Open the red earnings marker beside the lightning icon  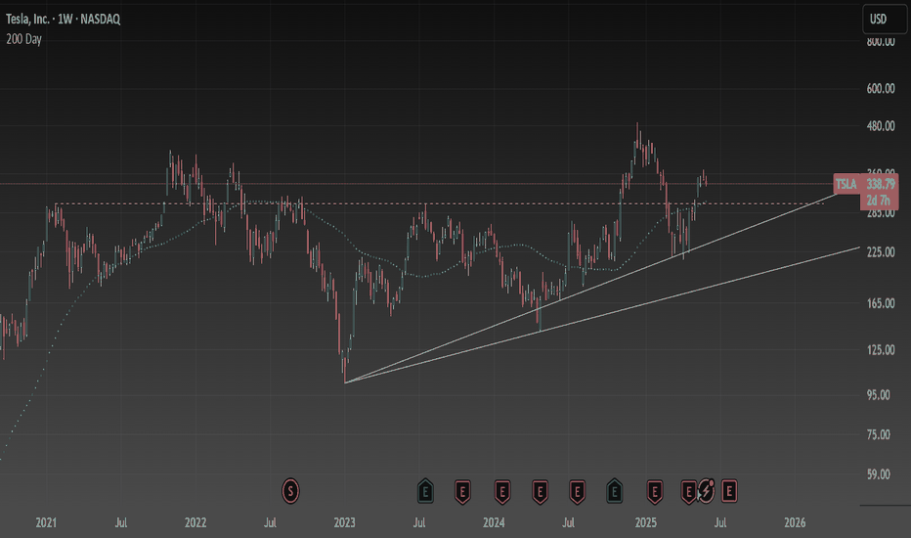pos(688,492)
